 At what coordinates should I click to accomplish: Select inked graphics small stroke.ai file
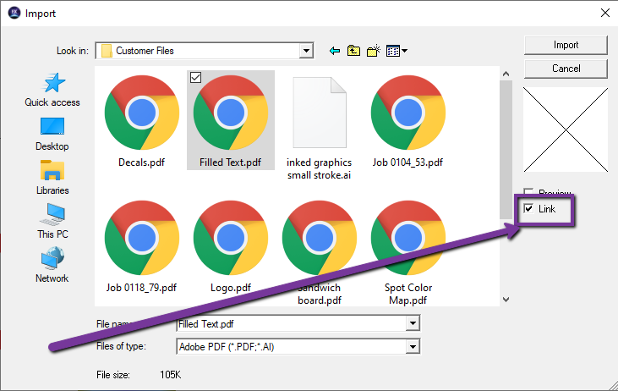[x=320, y=129]
